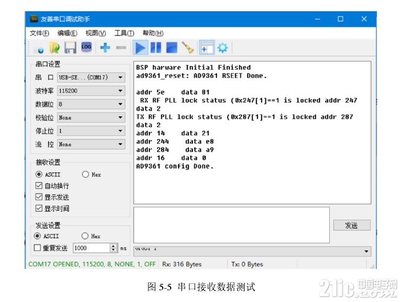401x302 pixels.
Task: Click the application icon in title bar
Action: (34, 19)
